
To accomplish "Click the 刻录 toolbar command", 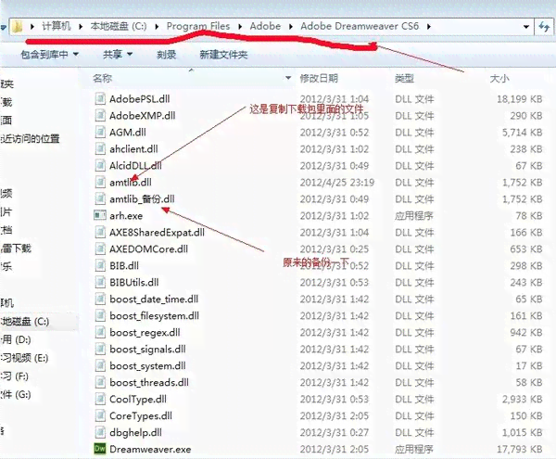I will coord(166,55).
